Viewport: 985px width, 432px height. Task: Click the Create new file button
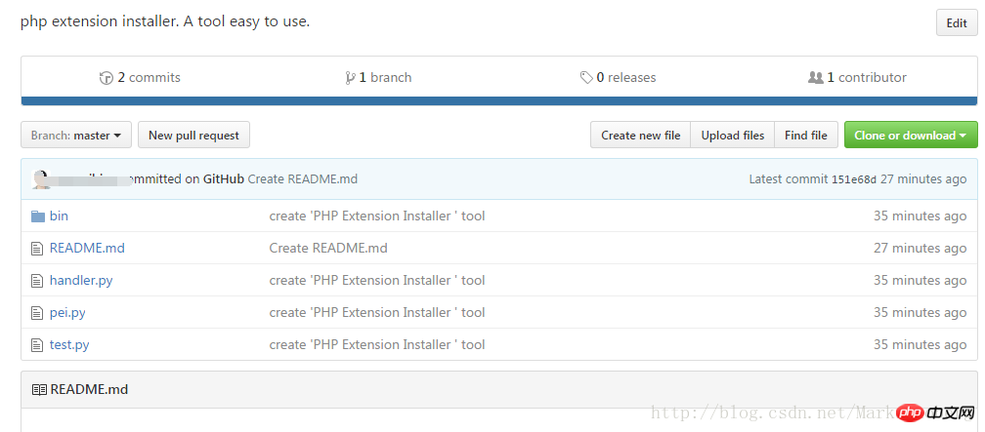pyautogui.click(x=640, y=136)
